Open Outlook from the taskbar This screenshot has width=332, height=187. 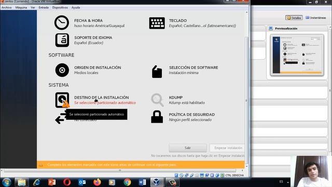pyautogui.click(x=82, y=182)
